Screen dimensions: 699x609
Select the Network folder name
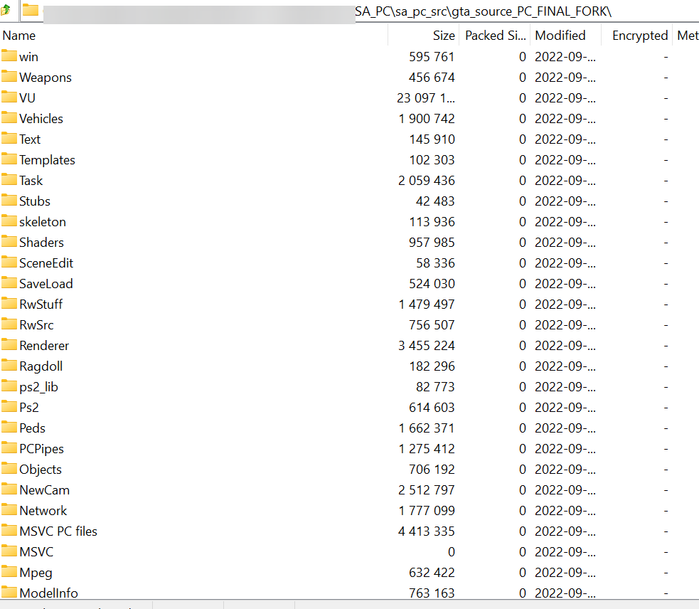(43, 510)
